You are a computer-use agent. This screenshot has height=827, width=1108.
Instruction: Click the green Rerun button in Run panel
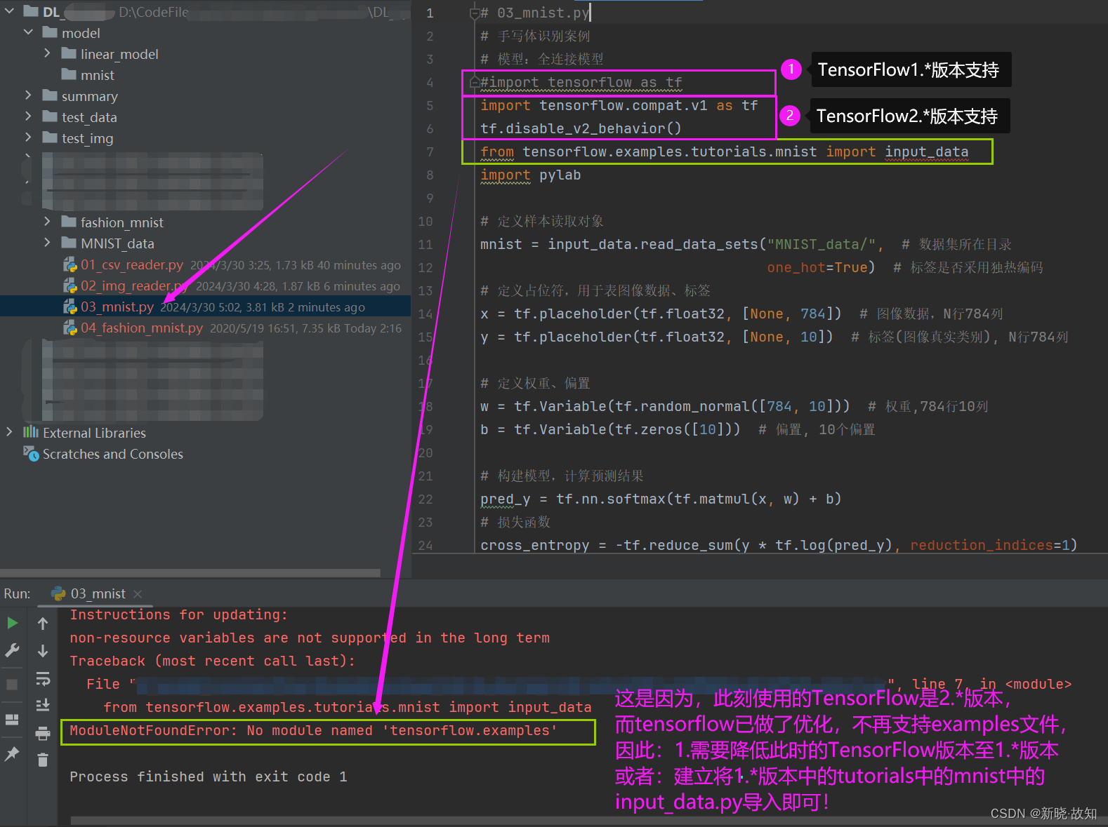click(12, 623)
